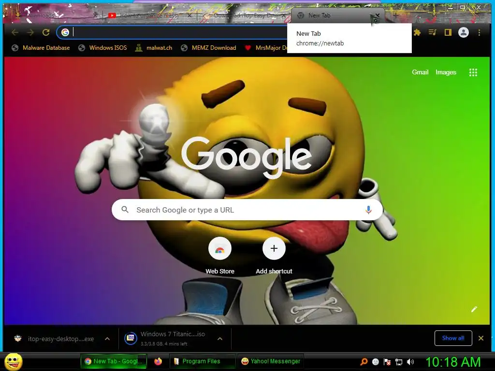Viewport: 495px width, 371px height.
Task: Launch Firefox from the taskbar
Action: pos(158,361)
